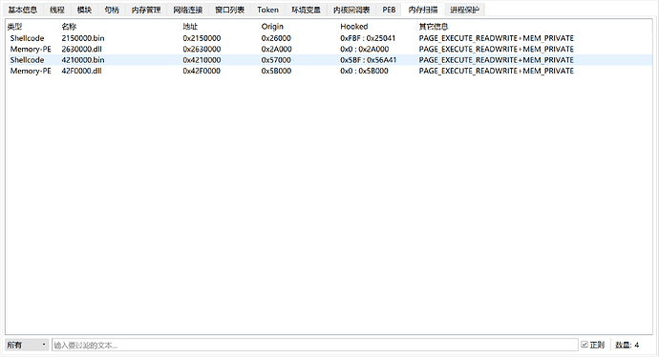Toggle the 正则 checkbox

tap(592, 345)
